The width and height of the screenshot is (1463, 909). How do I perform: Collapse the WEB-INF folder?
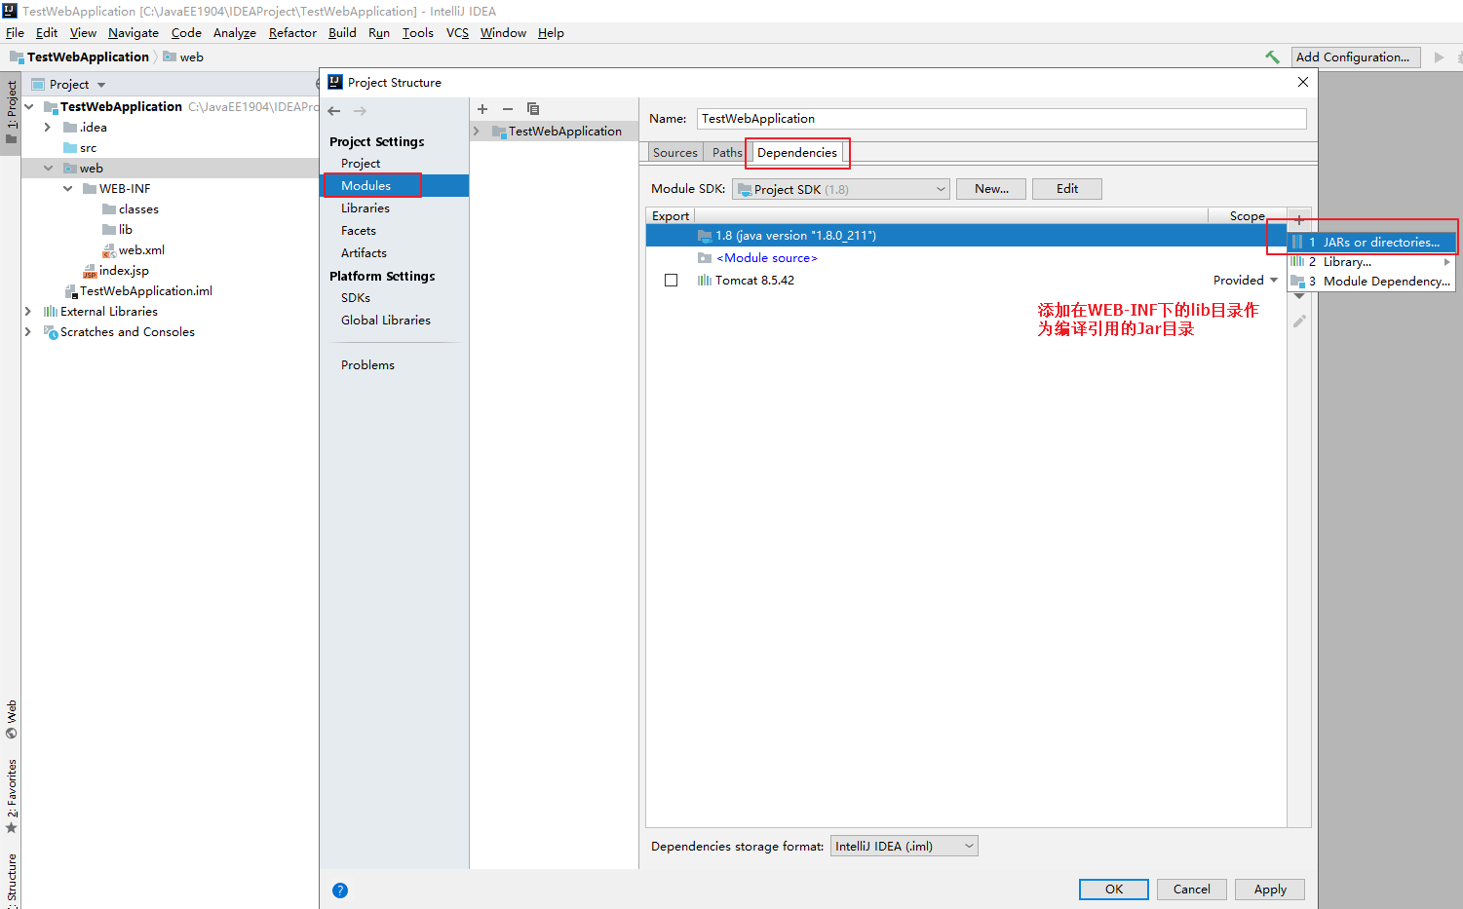click(67, 189)
